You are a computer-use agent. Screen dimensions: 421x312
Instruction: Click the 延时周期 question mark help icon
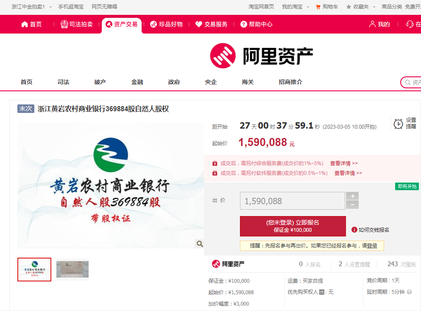pos(409,292)
